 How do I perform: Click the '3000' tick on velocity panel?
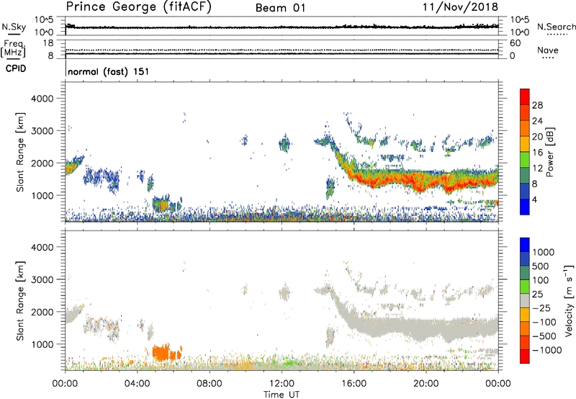(42, 279)
